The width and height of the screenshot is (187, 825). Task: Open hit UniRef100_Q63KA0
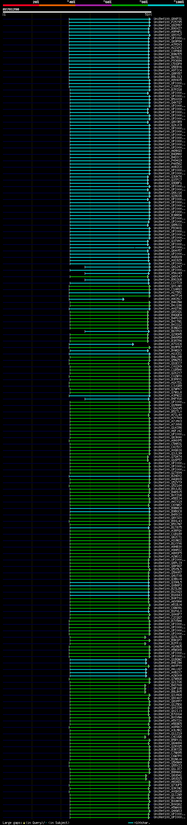[x=168, y=438]
